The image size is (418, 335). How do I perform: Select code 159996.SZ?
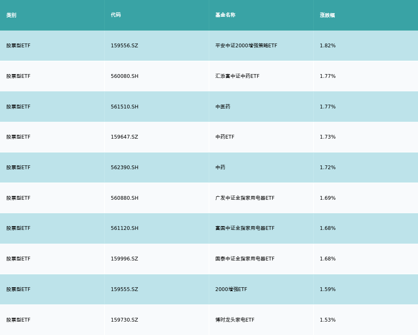click(x=125, y=259)
